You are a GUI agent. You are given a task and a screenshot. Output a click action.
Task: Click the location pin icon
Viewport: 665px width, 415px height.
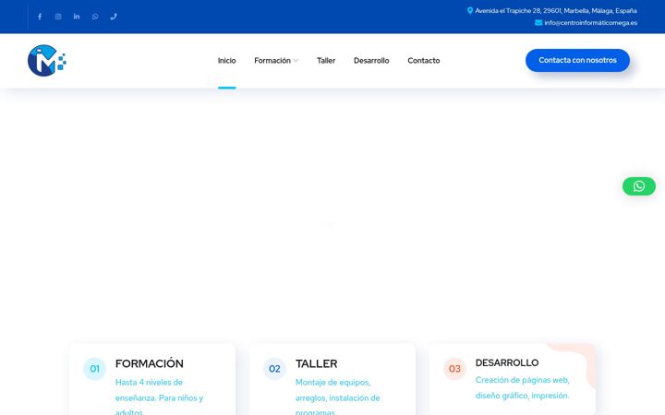(x=470, y=10)
